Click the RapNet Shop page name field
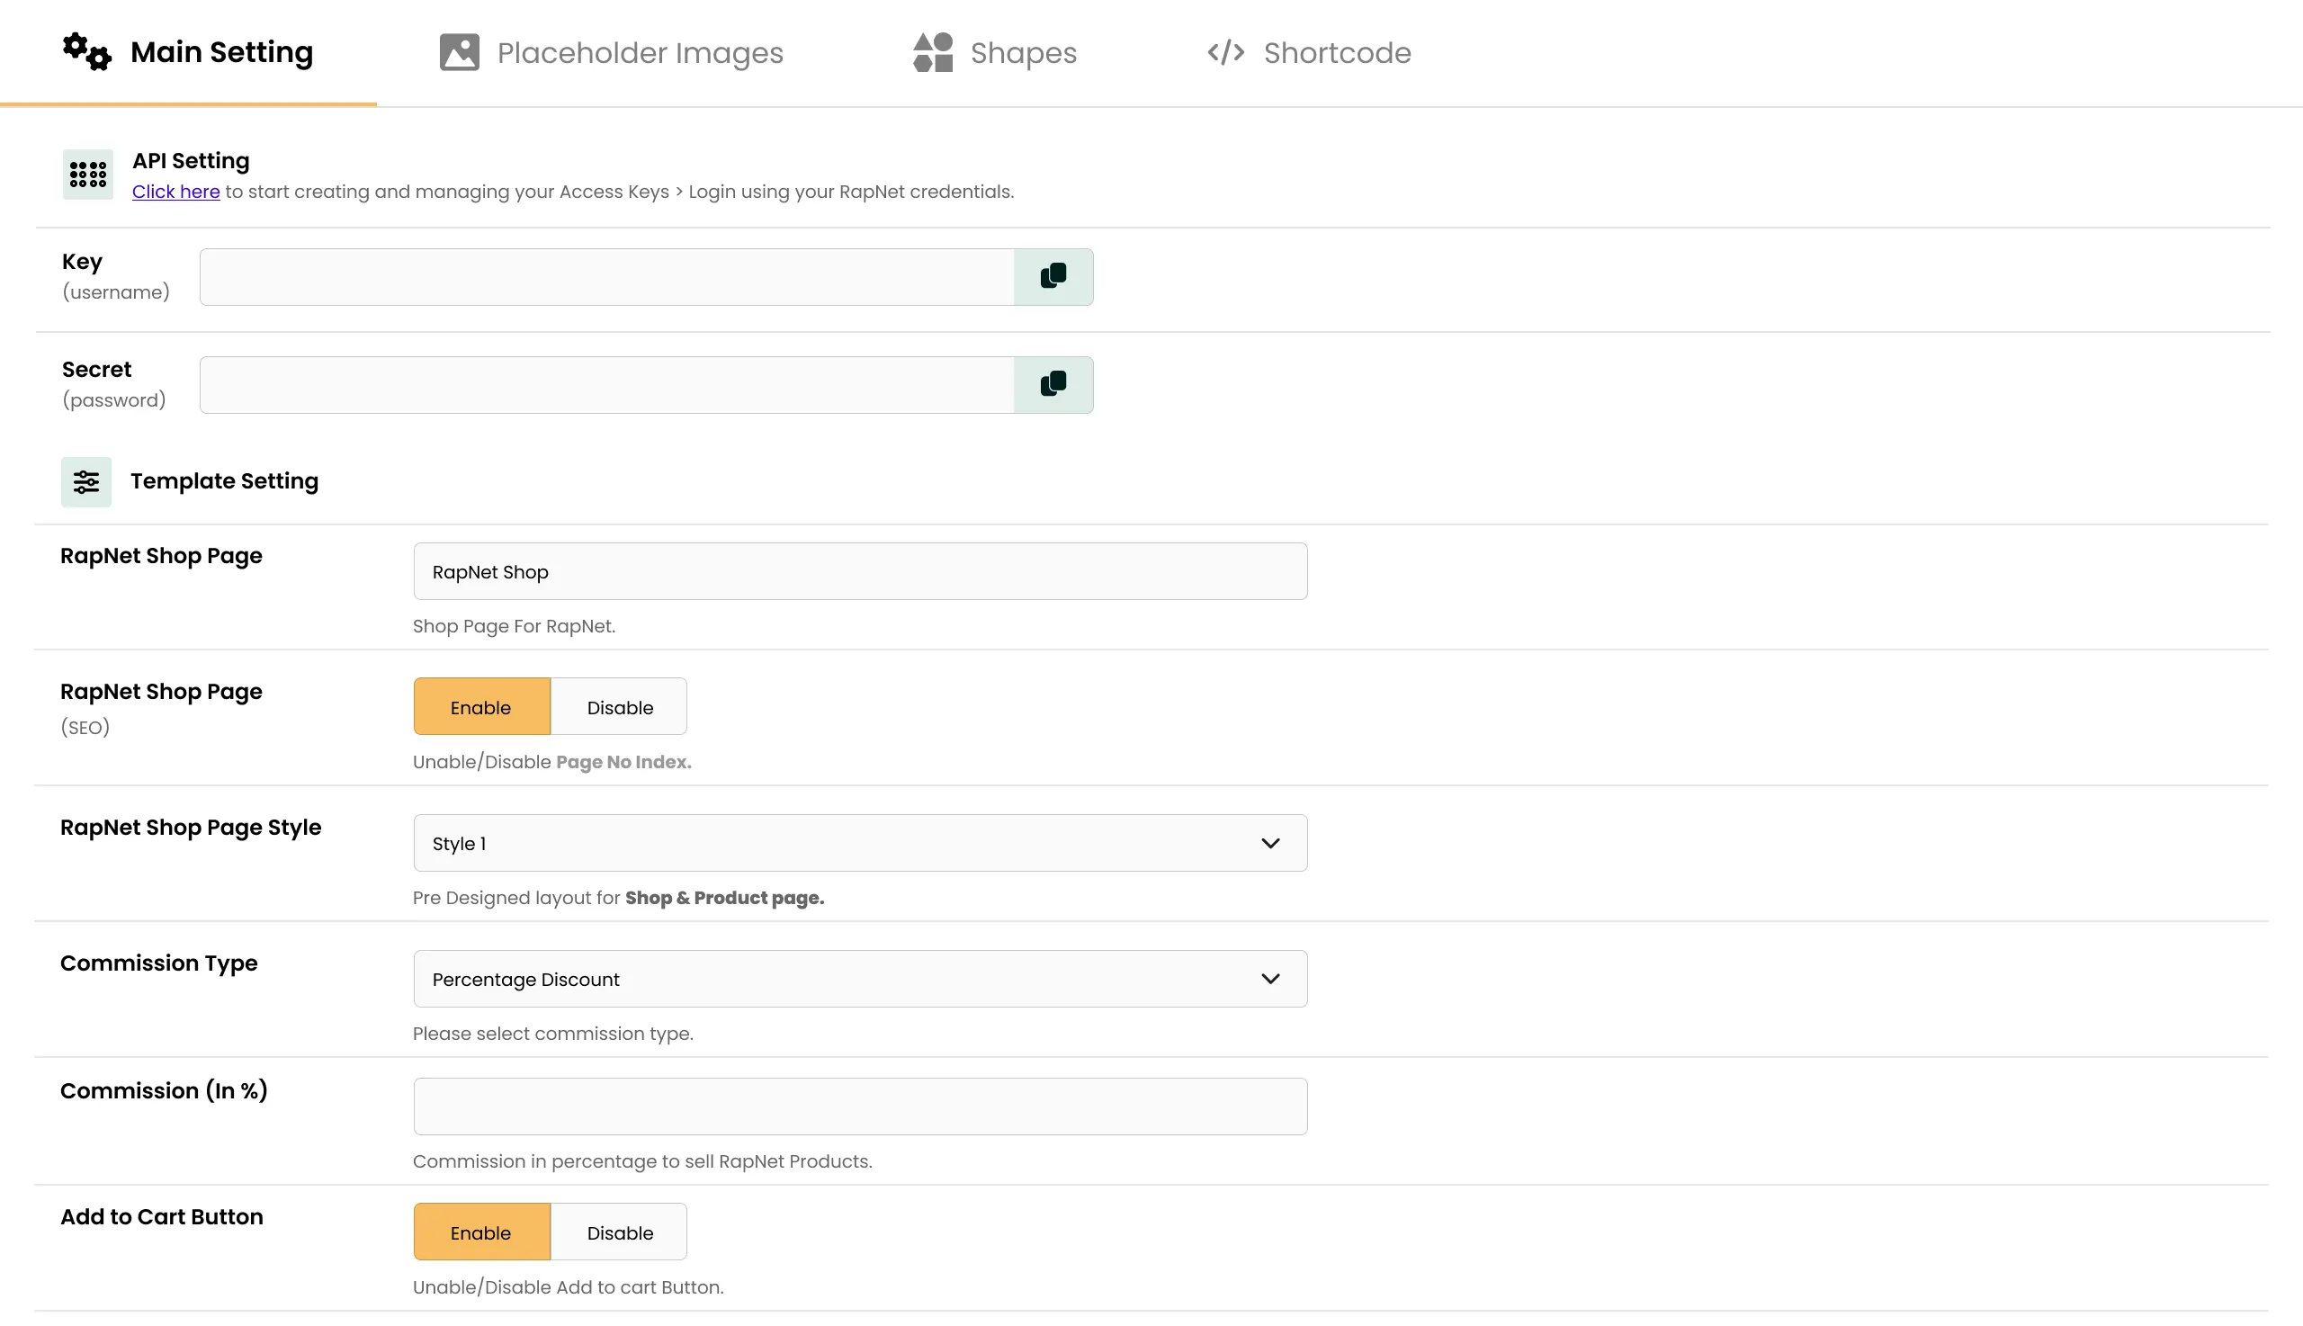 (x=860, y=571)
